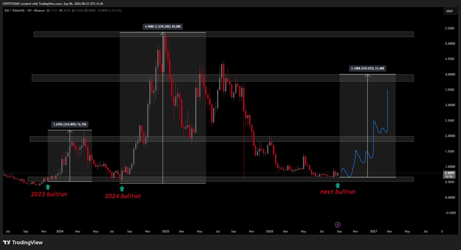
Task: Click the purple lightning event icon
Action: click(x=337, y=225)
